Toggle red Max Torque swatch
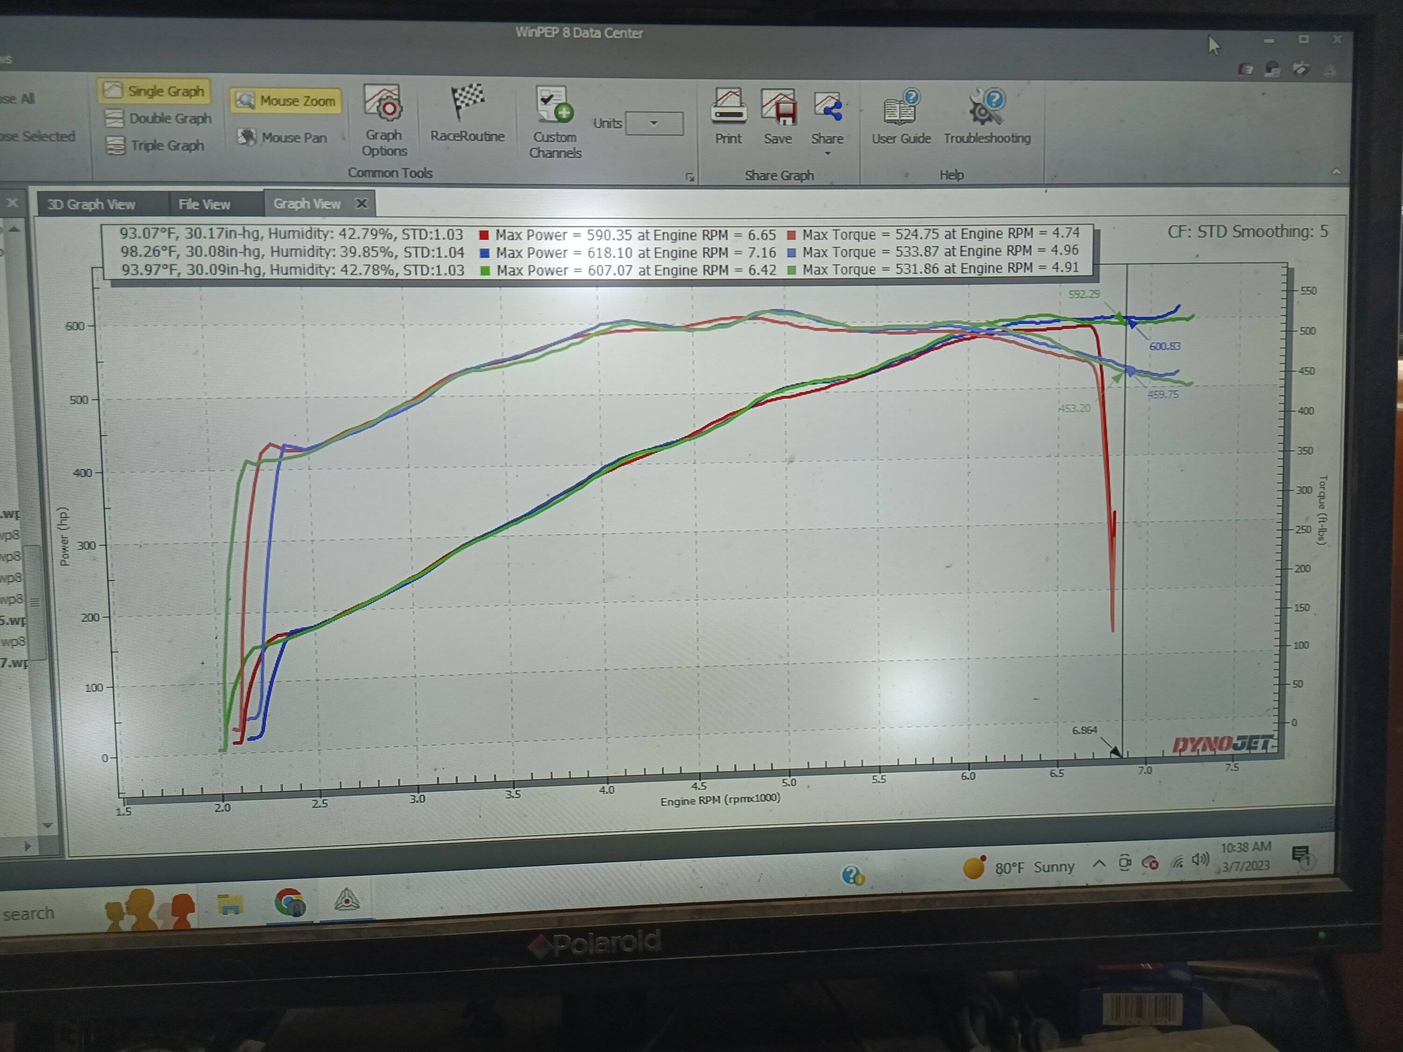This screenshot has width=1403, height=1052. pyautogui.click(x=792, y=235)
